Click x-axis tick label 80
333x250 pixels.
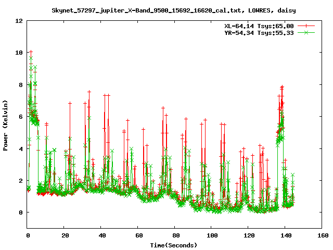[176, 235]
